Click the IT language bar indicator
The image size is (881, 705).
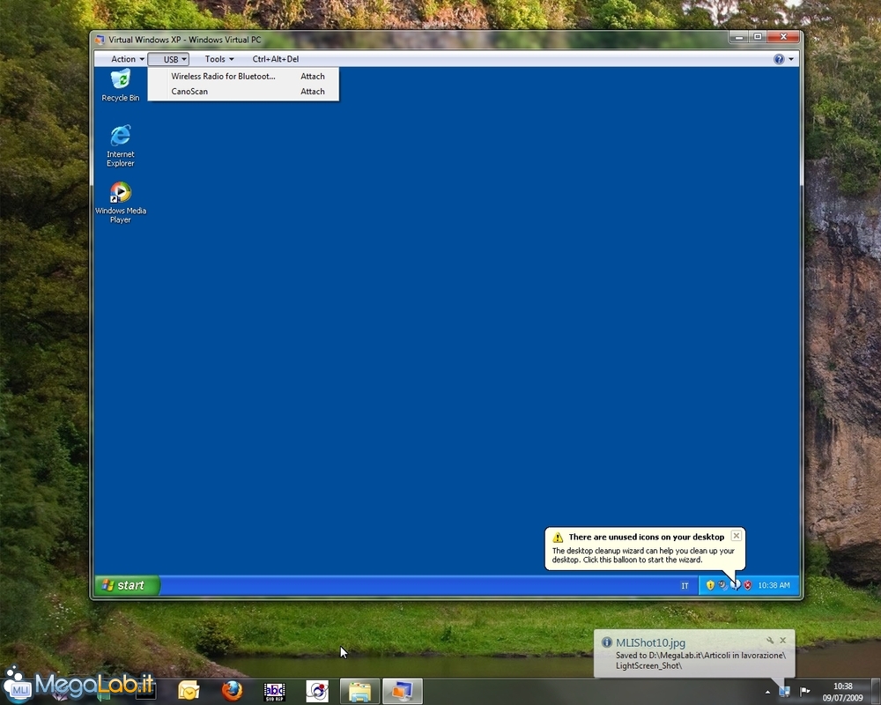685,585
